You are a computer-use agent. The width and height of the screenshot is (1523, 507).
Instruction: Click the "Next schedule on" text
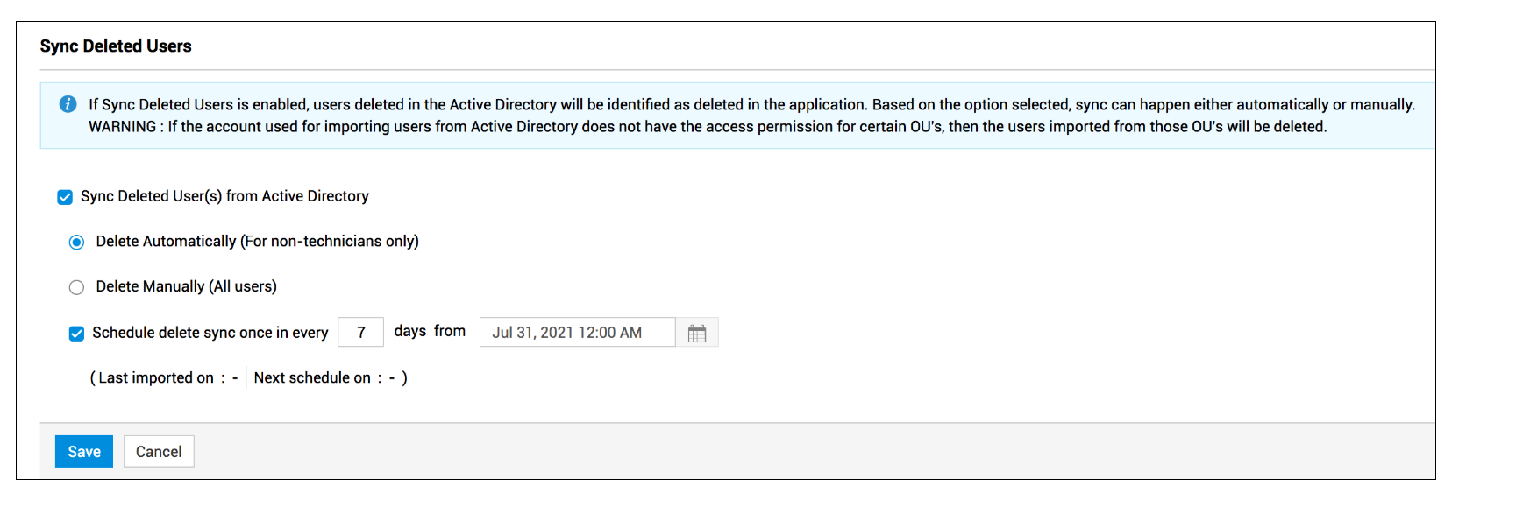coord(312,377)
